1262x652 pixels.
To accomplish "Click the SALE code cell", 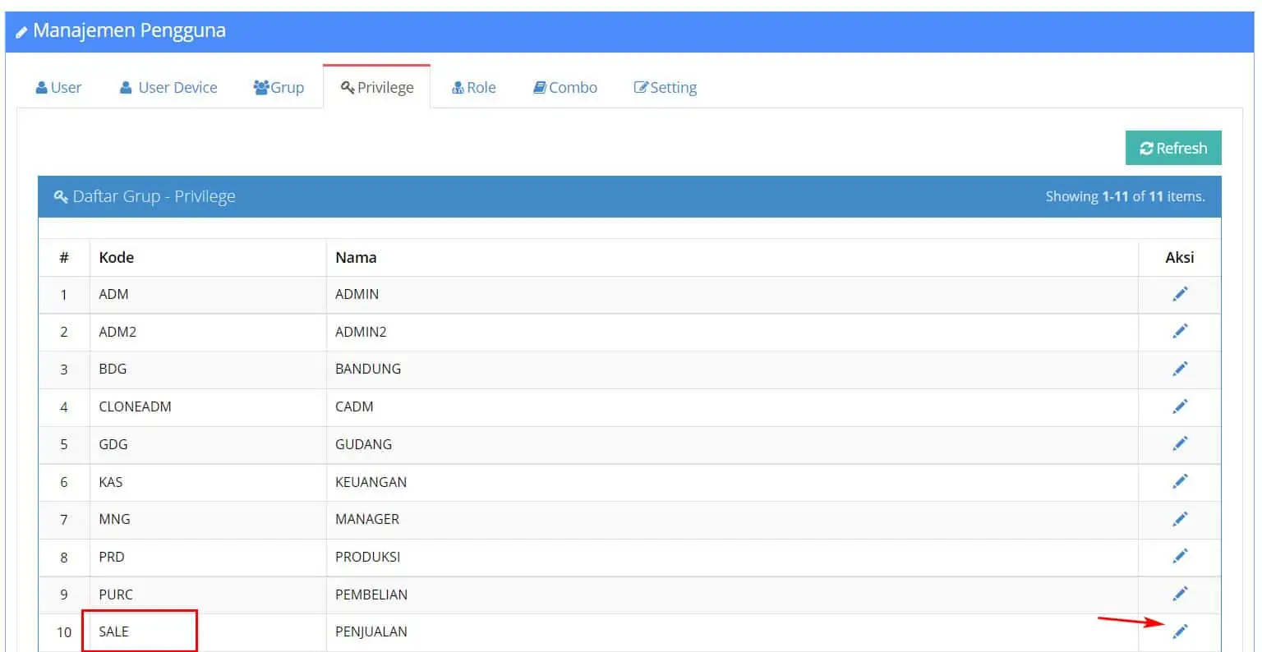I will [114, 631].
